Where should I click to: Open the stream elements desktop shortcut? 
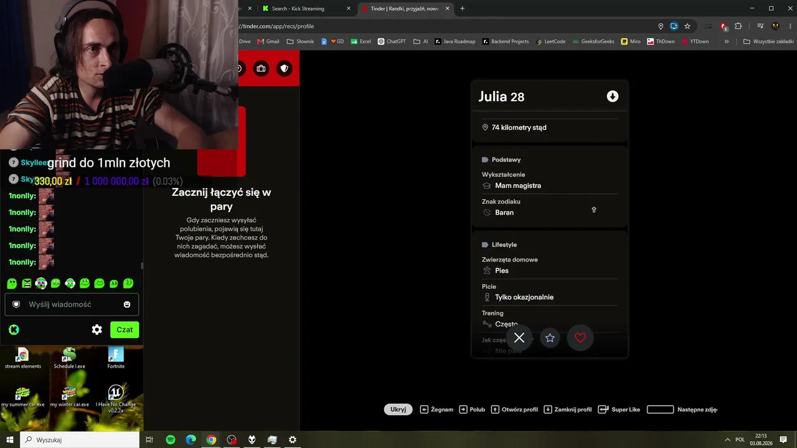click(x=23, y=358)
